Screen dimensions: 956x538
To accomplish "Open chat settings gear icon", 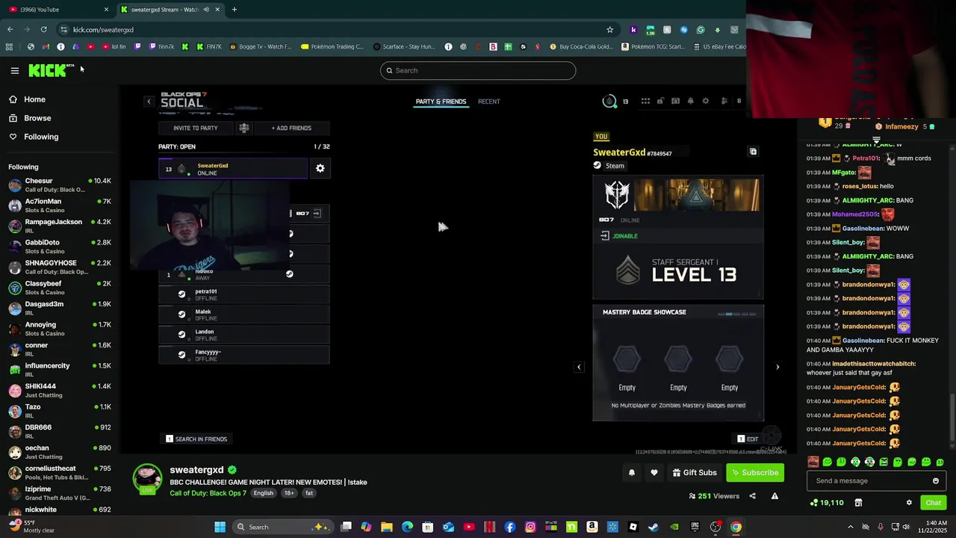I will [x=909, y=503].
